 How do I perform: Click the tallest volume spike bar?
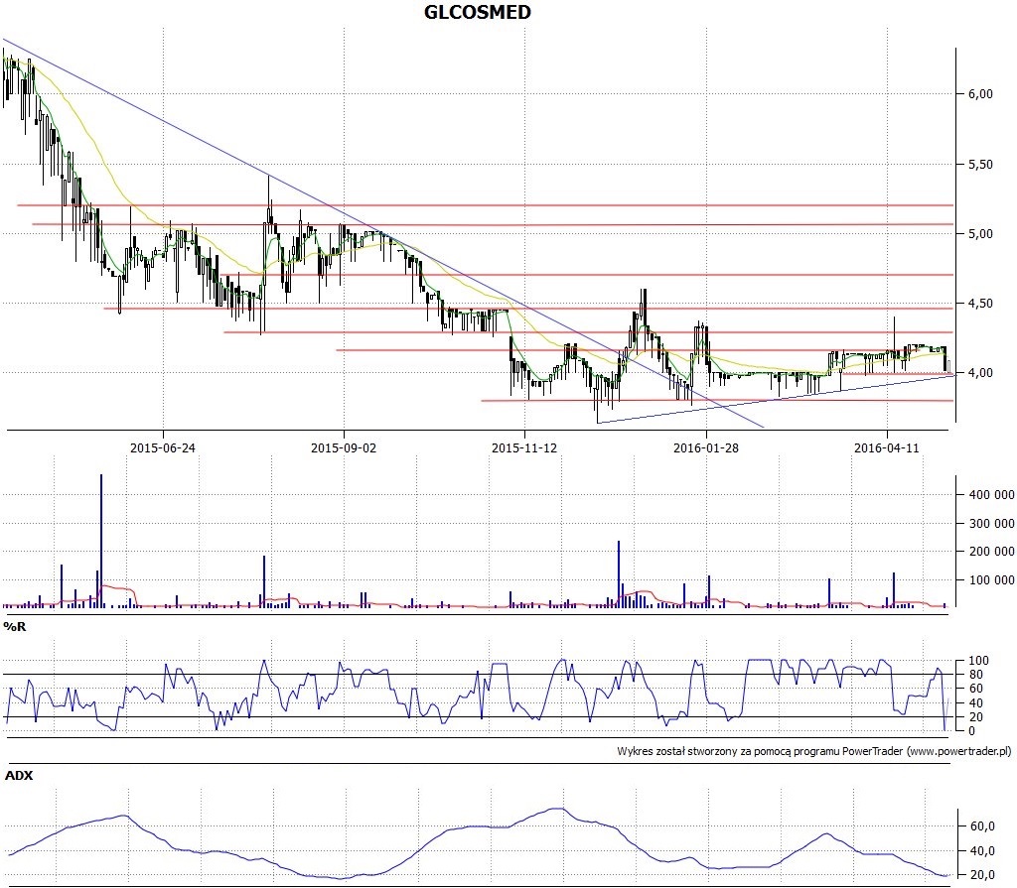(101, 541)
